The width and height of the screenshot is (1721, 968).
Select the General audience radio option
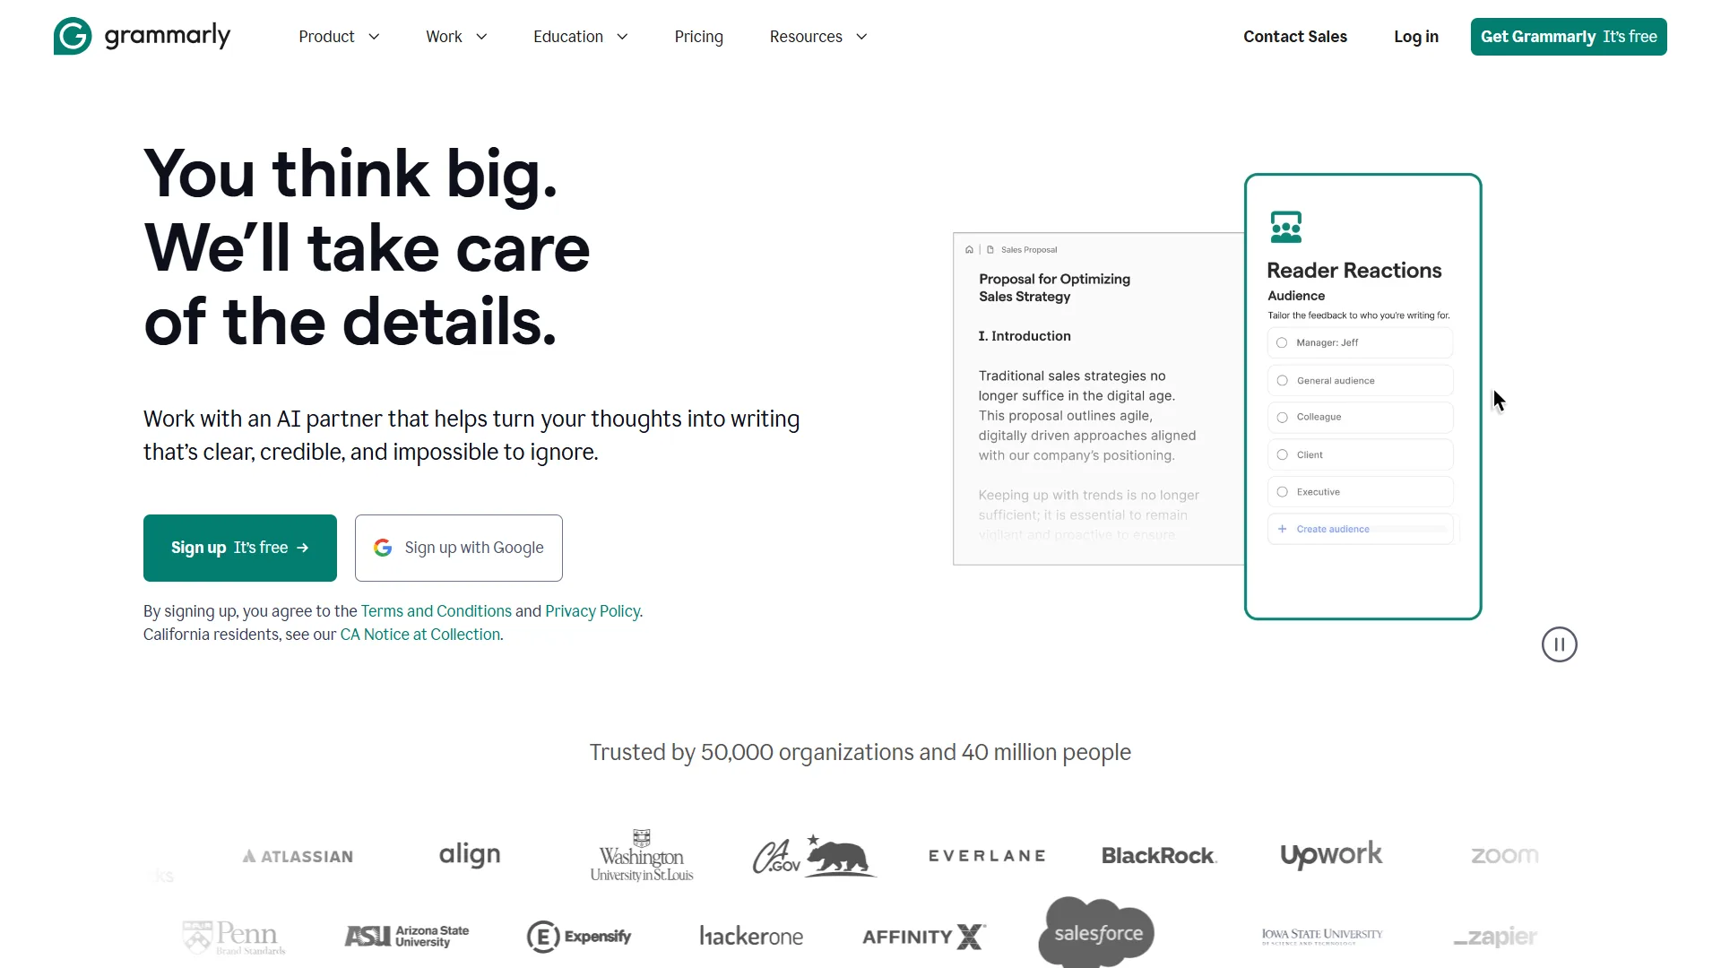1282,381
